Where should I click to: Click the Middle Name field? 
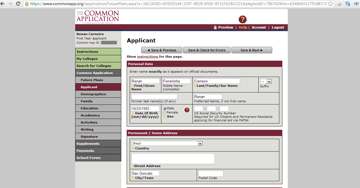(x=177, y=81)
